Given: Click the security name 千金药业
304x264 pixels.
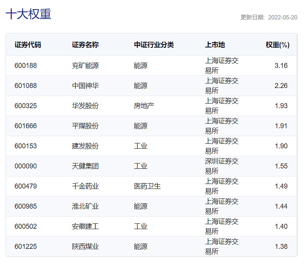Looking at the screenshot, I should tap(85, 186).
